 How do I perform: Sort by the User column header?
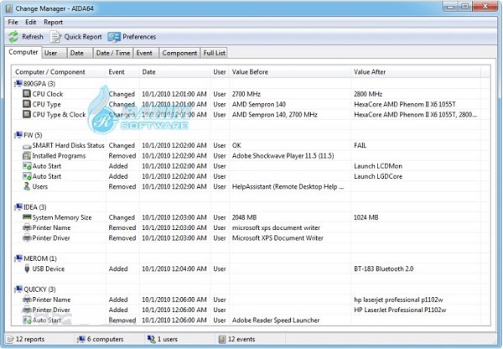tap(220, 72)
